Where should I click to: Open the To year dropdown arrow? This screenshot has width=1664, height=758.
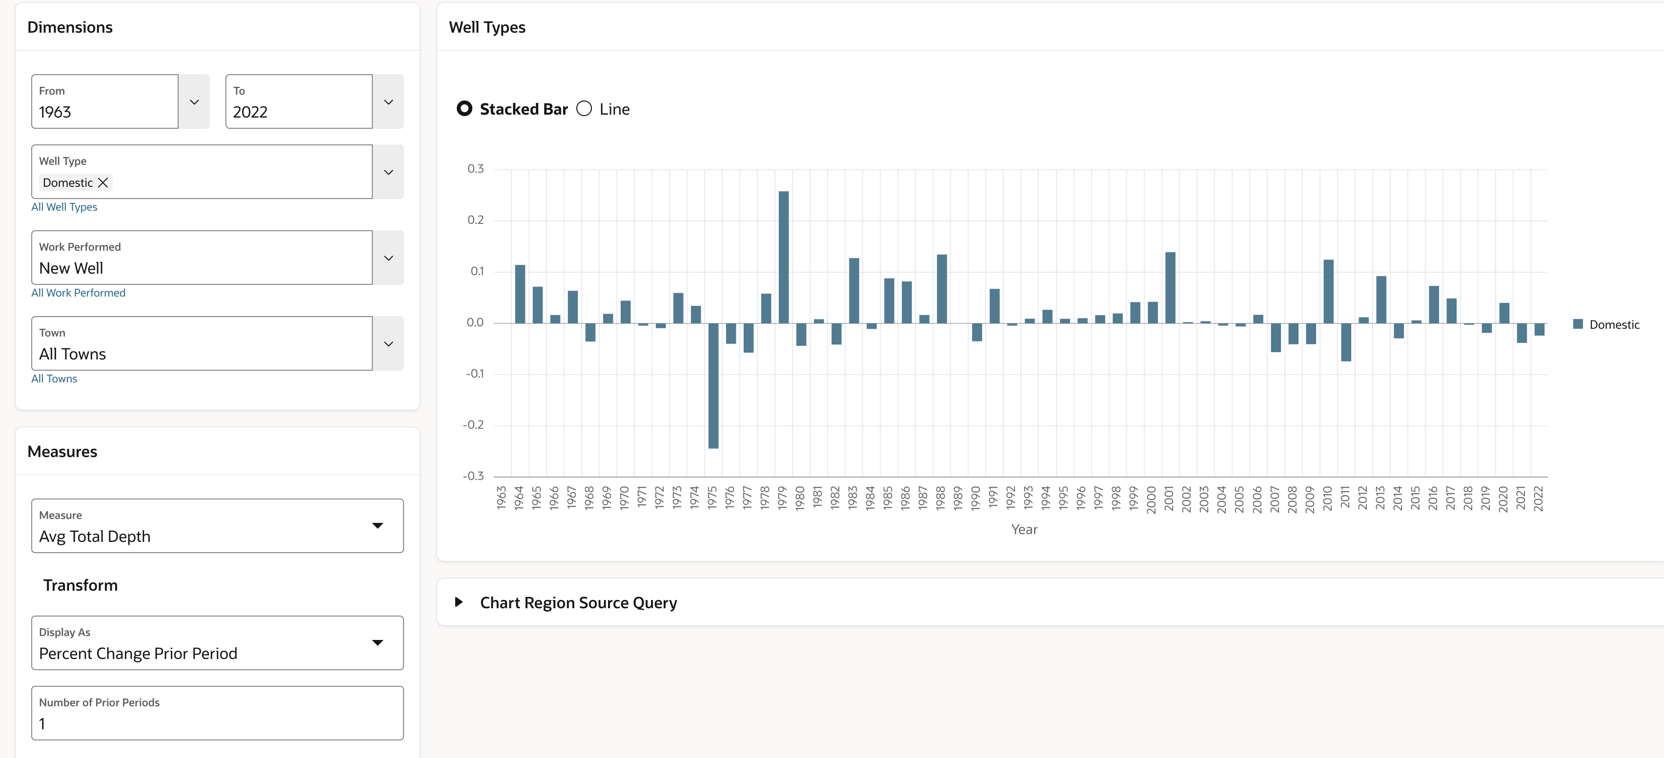pos(388,102)
